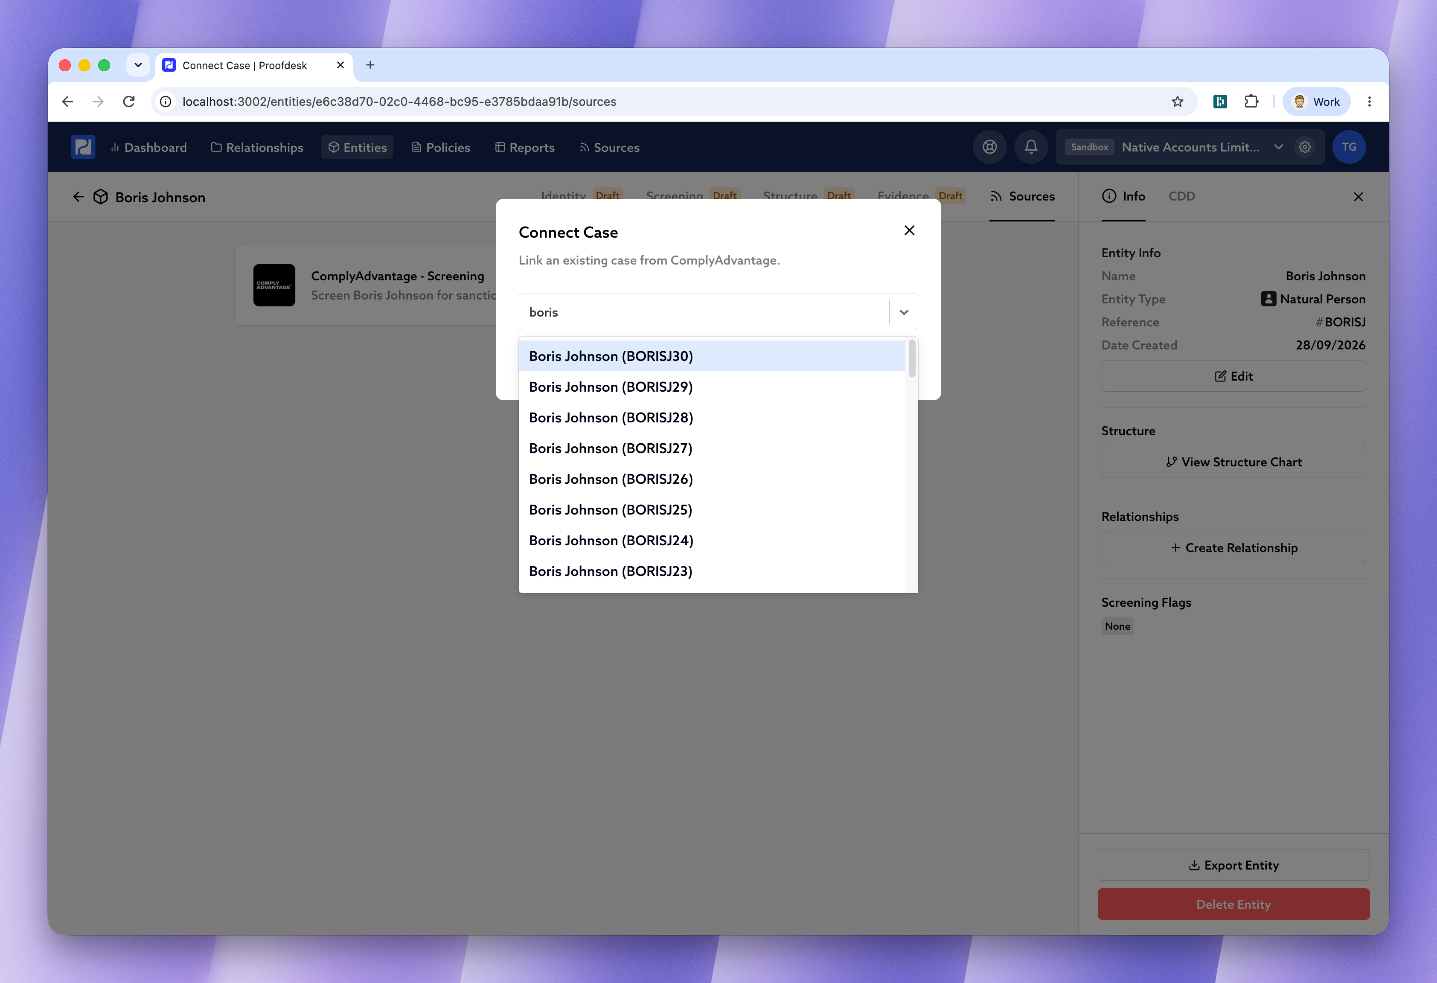Open the help lifebuoy icon

[x=989, y=147]
